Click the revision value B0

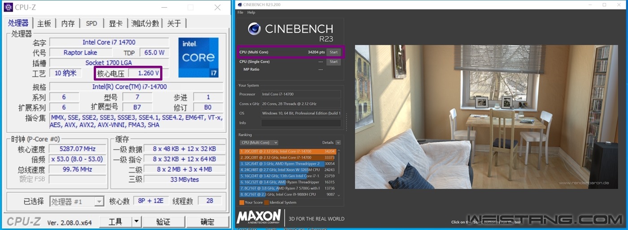[x=208, y=107]
